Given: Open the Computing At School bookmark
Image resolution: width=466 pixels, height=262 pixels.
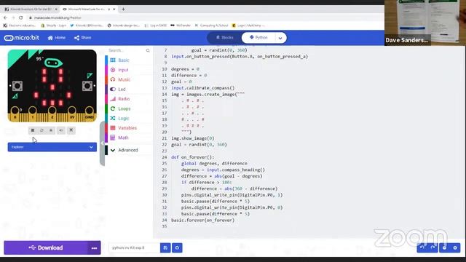Looking at the screenshot, I should click(212, 25).
